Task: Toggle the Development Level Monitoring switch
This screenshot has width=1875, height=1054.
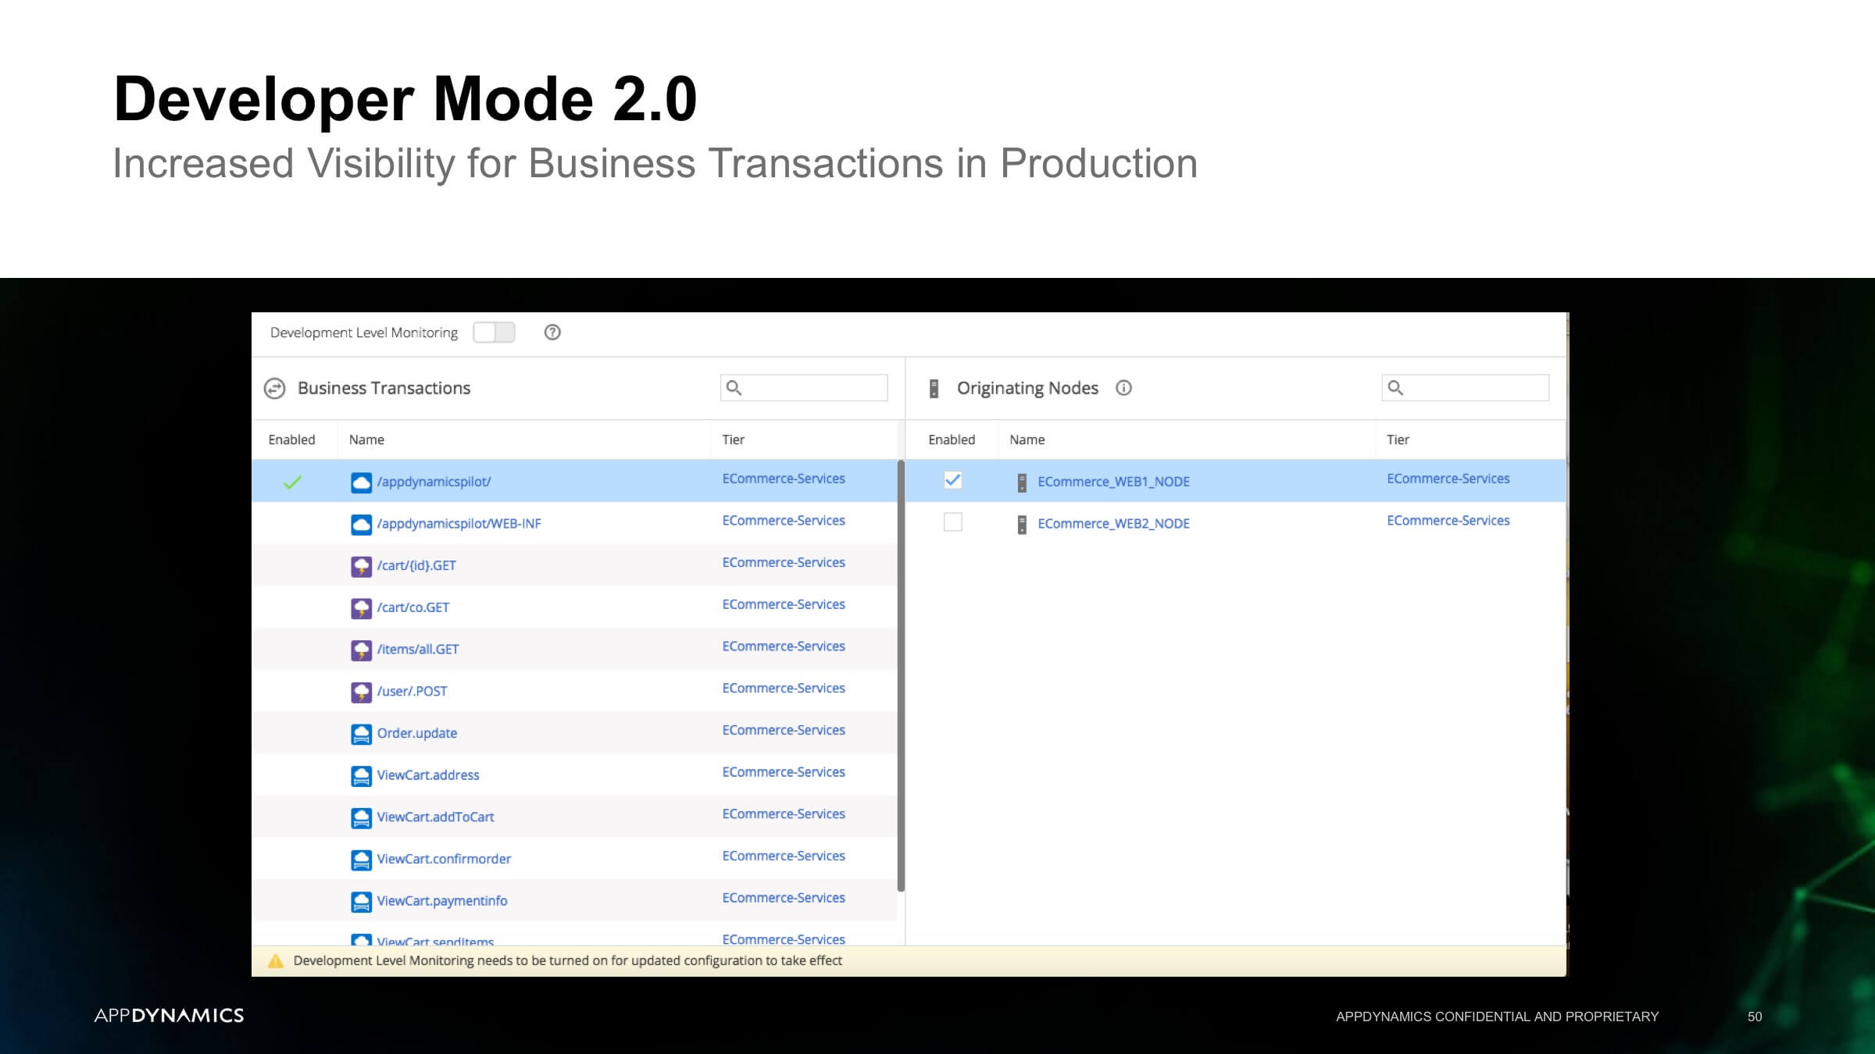Action: pos(494,333)
